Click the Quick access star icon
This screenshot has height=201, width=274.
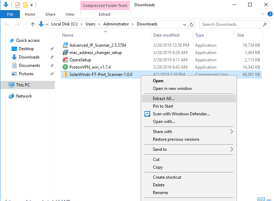[x=12, y=40]
